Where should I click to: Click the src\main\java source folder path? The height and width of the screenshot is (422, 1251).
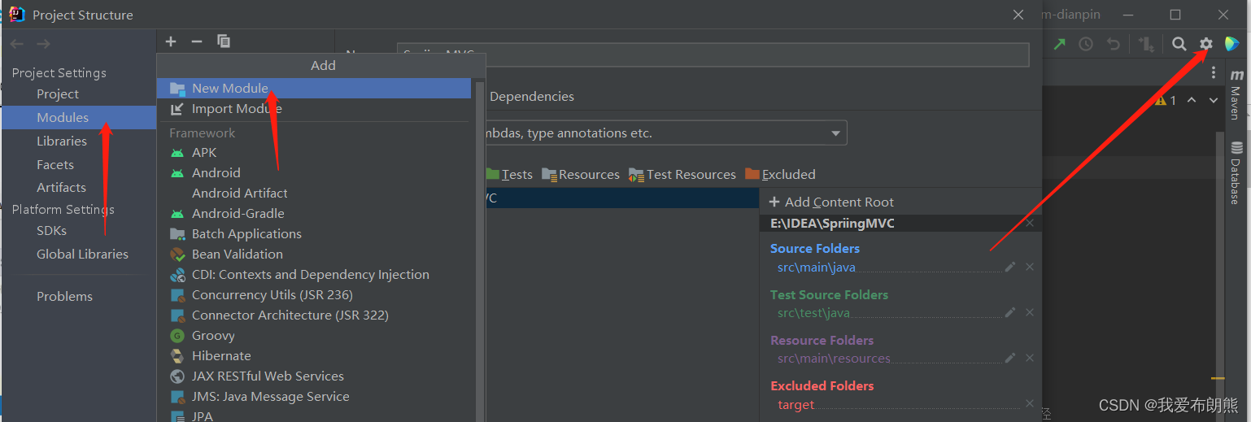(x=817, y=267)
